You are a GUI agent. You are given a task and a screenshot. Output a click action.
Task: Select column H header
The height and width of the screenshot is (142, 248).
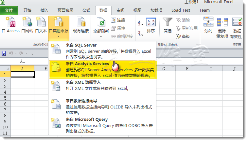click(187, 69)
